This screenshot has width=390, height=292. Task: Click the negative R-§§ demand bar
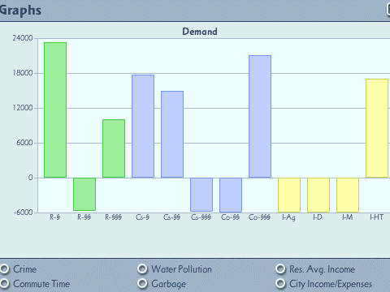tap(84, 194)
